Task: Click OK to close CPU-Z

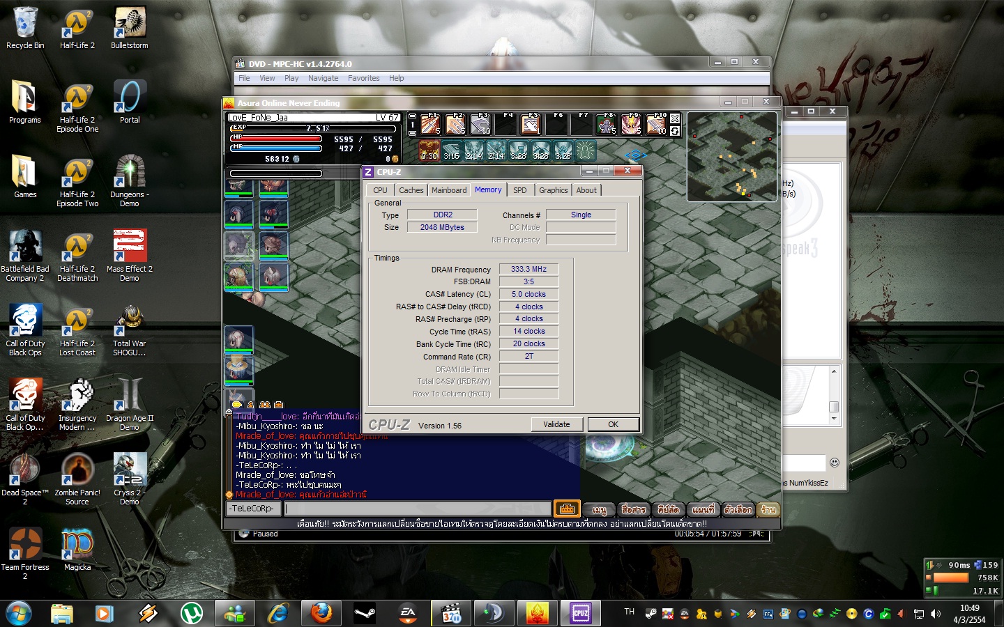Action: point(614,424)
